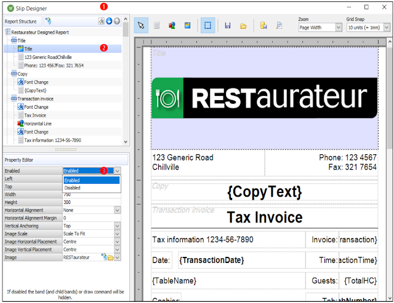Screen dimensions: 394x303
Task: Click the print preview magnifier icon
Action: (279, 25)
